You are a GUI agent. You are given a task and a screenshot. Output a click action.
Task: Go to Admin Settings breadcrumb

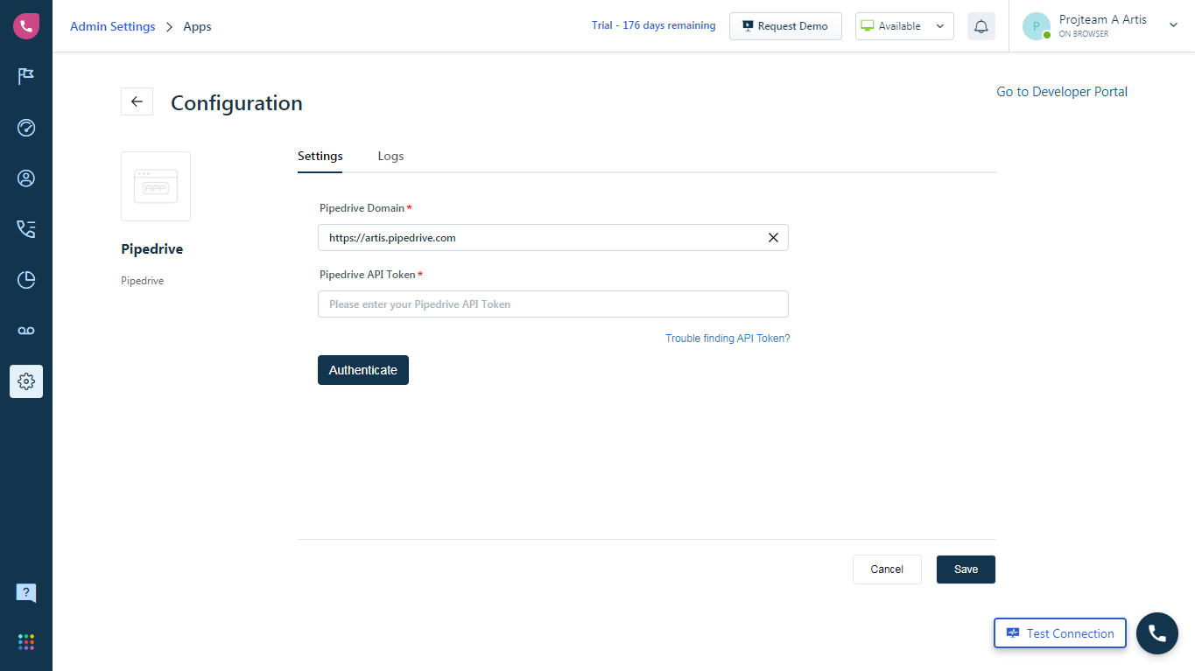(x=113, y=26)
